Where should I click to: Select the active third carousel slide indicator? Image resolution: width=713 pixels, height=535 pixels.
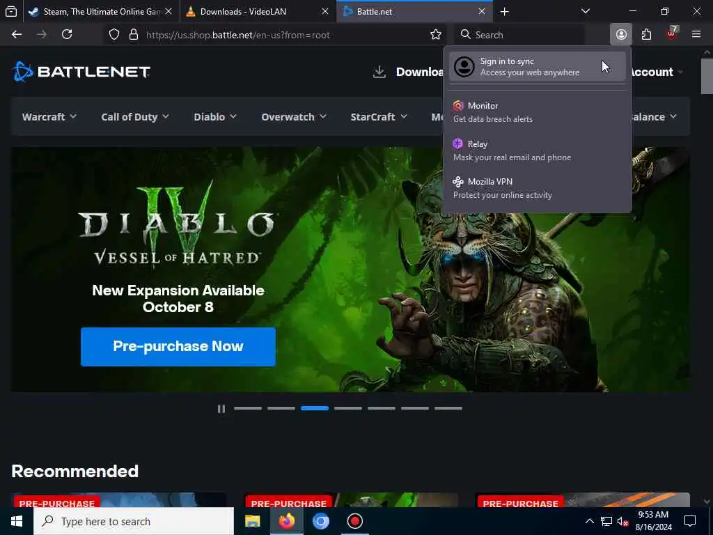click(315, 408)
